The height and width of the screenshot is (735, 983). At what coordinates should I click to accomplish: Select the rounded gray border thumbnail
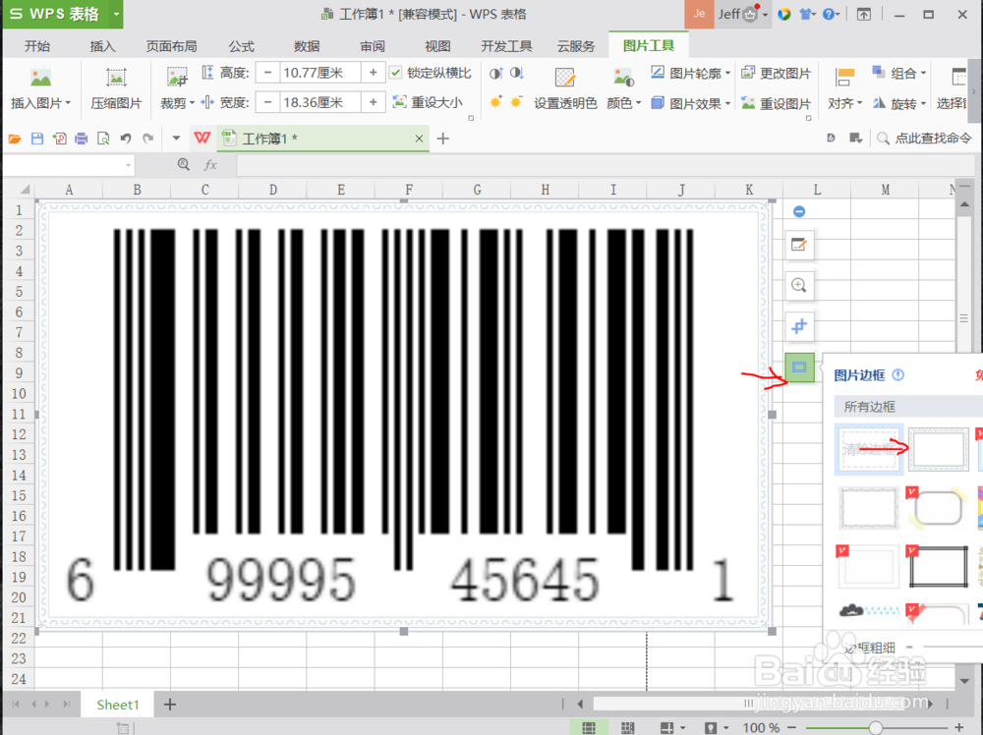tap(939, 508)
